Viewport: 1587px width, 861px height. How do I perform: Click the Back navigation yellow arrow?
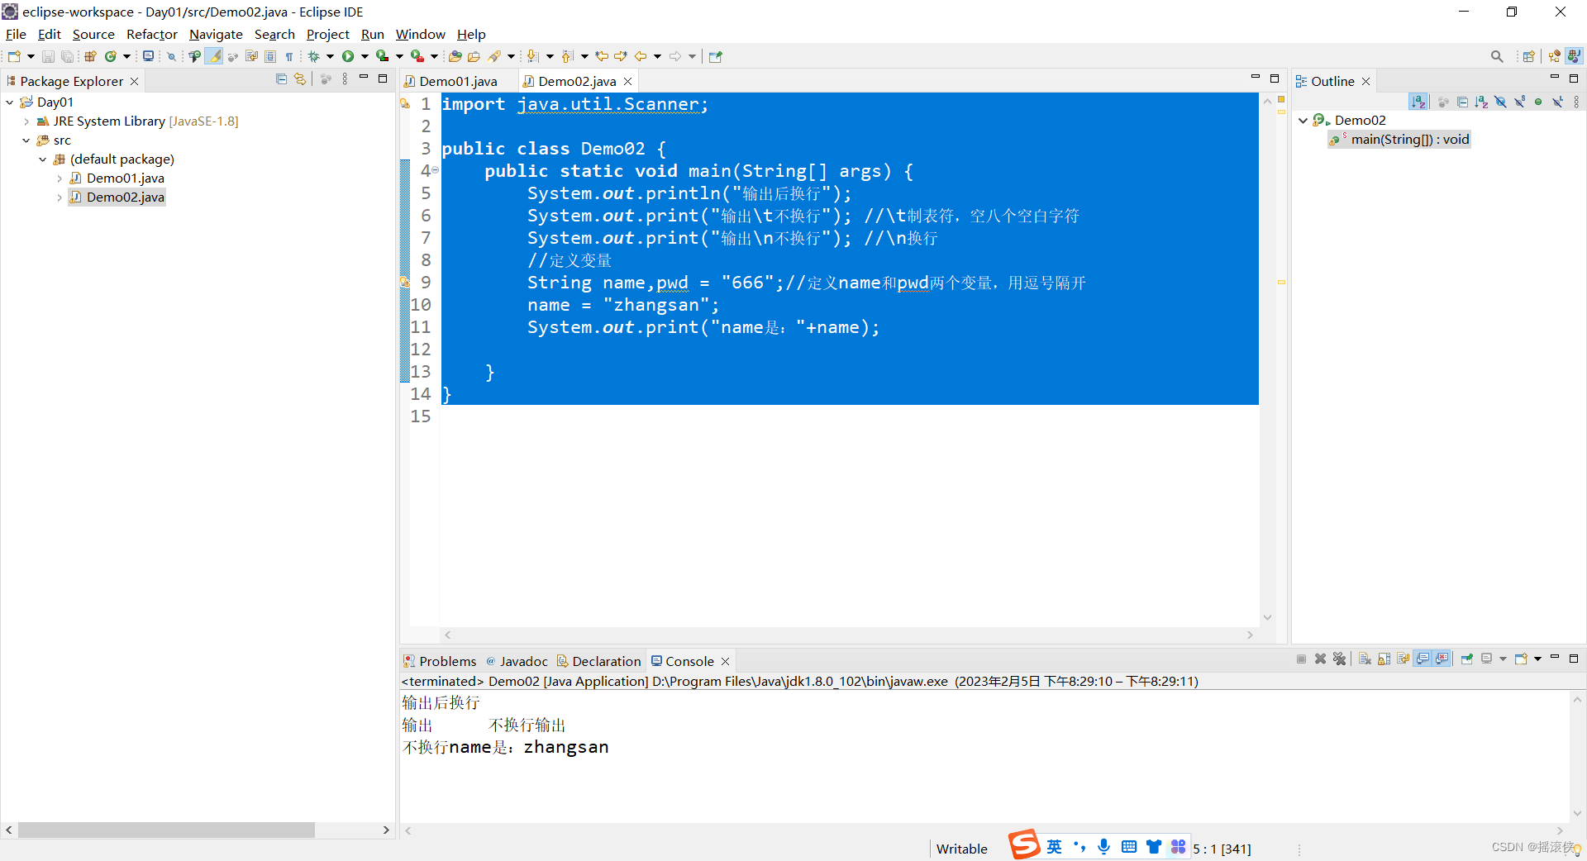click(641, 56)
